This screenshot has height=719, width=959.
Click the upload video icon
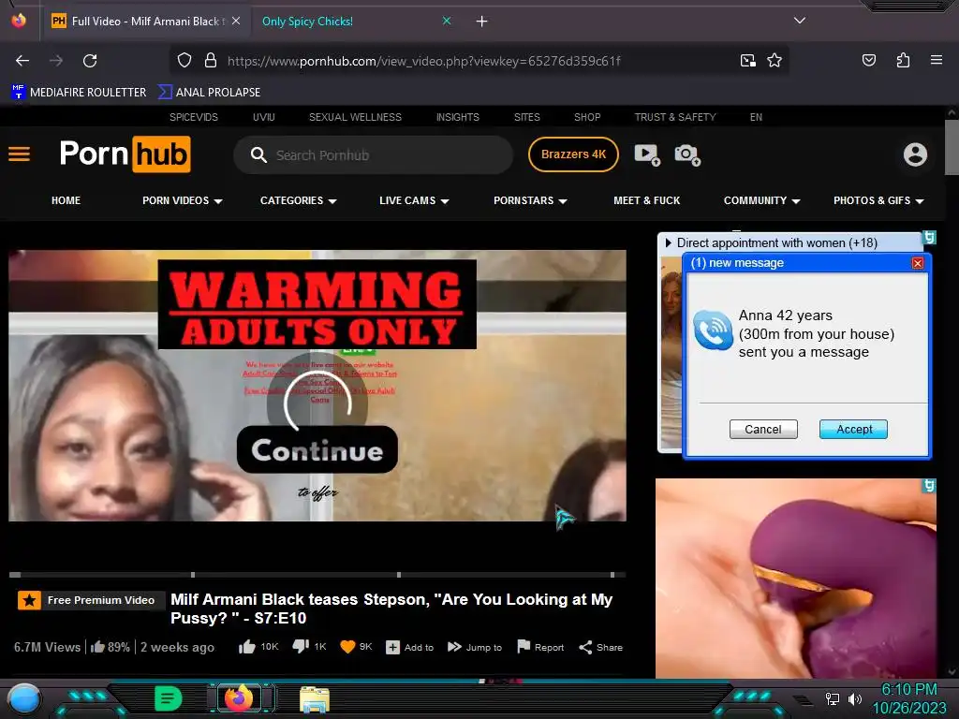[647, 154]
